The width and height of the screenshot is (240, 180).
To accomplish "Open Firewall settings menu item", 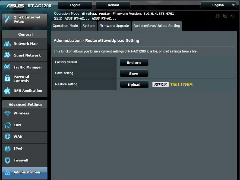I will (x=25, y=160).
